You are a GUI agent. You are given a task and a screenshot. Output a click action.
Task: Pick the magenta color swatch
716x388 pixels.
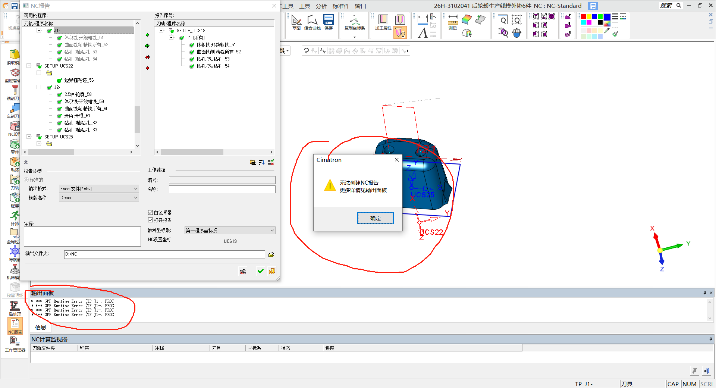[589, 22]
